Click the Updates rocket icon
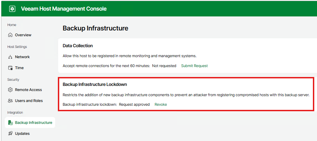This screenshot has height=141, width=317. pyautogui.click(x=10, y=133)
